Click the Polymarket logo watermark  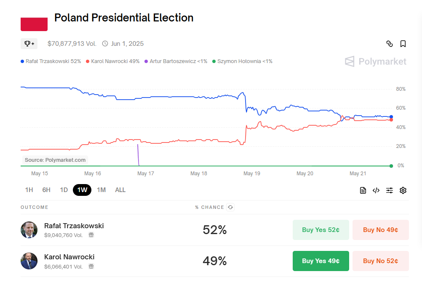(376, 62)
